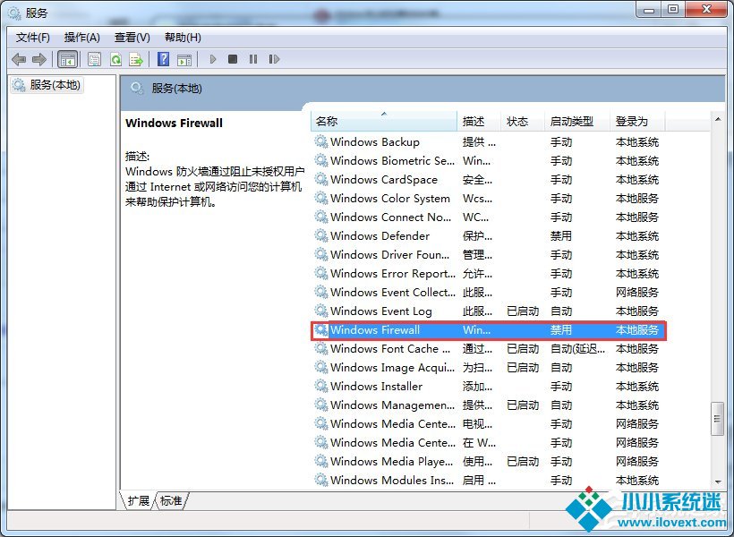The image size is (734, 537).
Task: Open the Help question mark icon
Action: click(164, 59)
